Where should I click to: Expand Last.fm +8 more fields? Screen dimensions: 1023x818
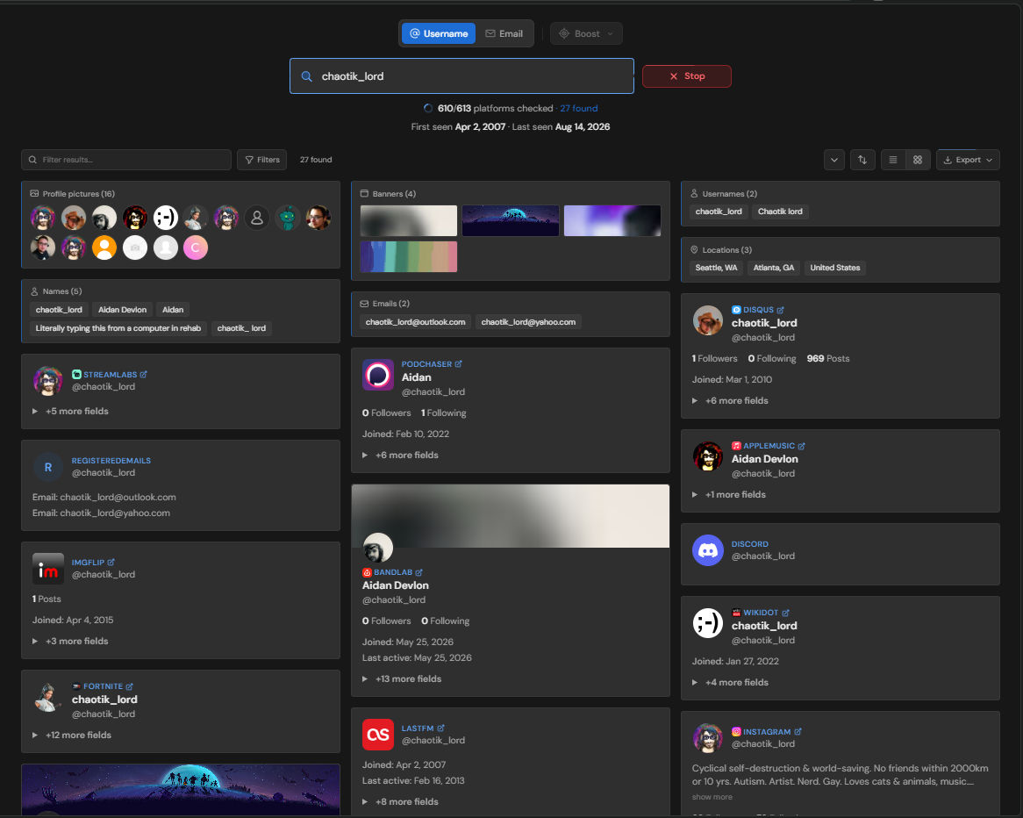click(401, 801)
